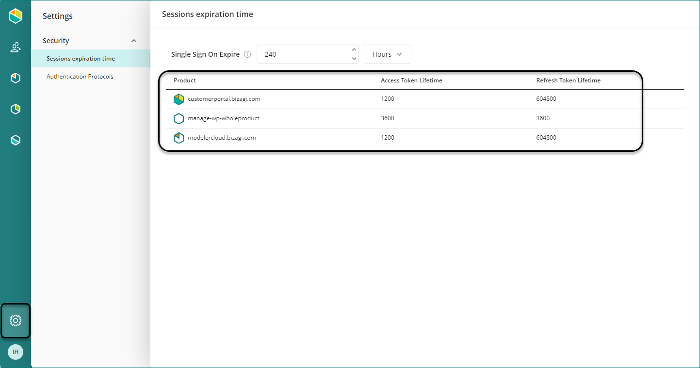Image resolution: width=700 pixels, height=368 pixels.
Task: Click the Product column header
Action: [x=185, y=80]
